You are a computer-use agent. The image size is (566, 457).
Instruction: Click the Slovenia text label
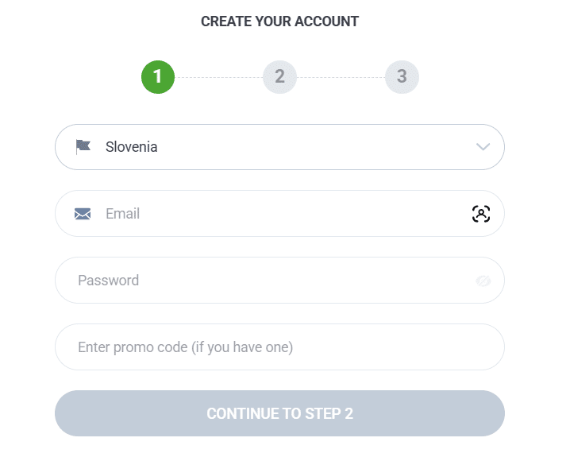132,147
